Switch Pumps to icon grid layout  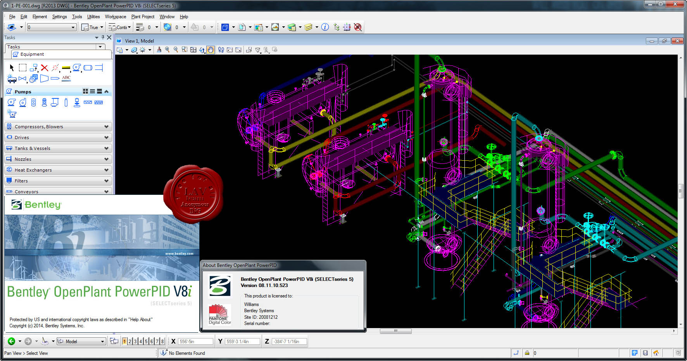click(85, 91)
